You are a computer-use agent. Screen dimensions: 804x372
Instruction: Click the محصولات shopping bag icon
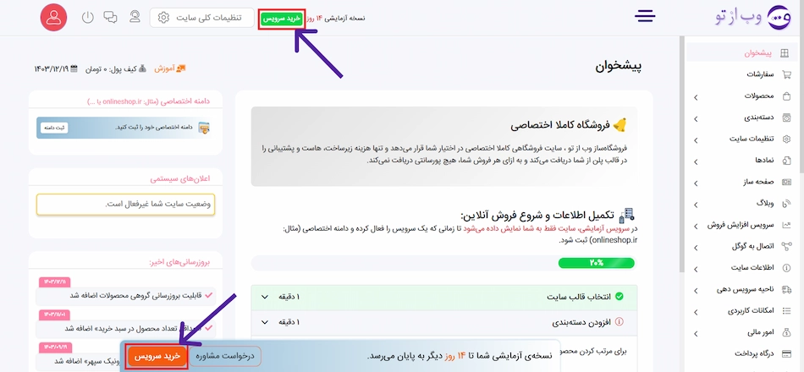(786, 96)
